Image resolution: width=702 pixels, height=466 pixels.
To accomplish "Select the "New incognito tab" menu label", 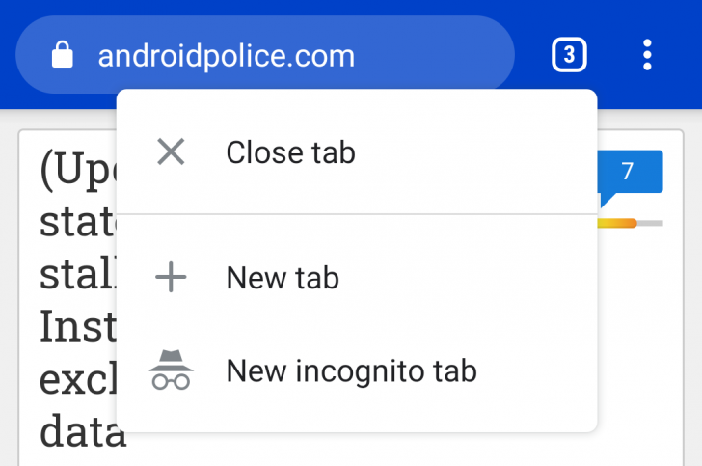I will click(351, 370).
